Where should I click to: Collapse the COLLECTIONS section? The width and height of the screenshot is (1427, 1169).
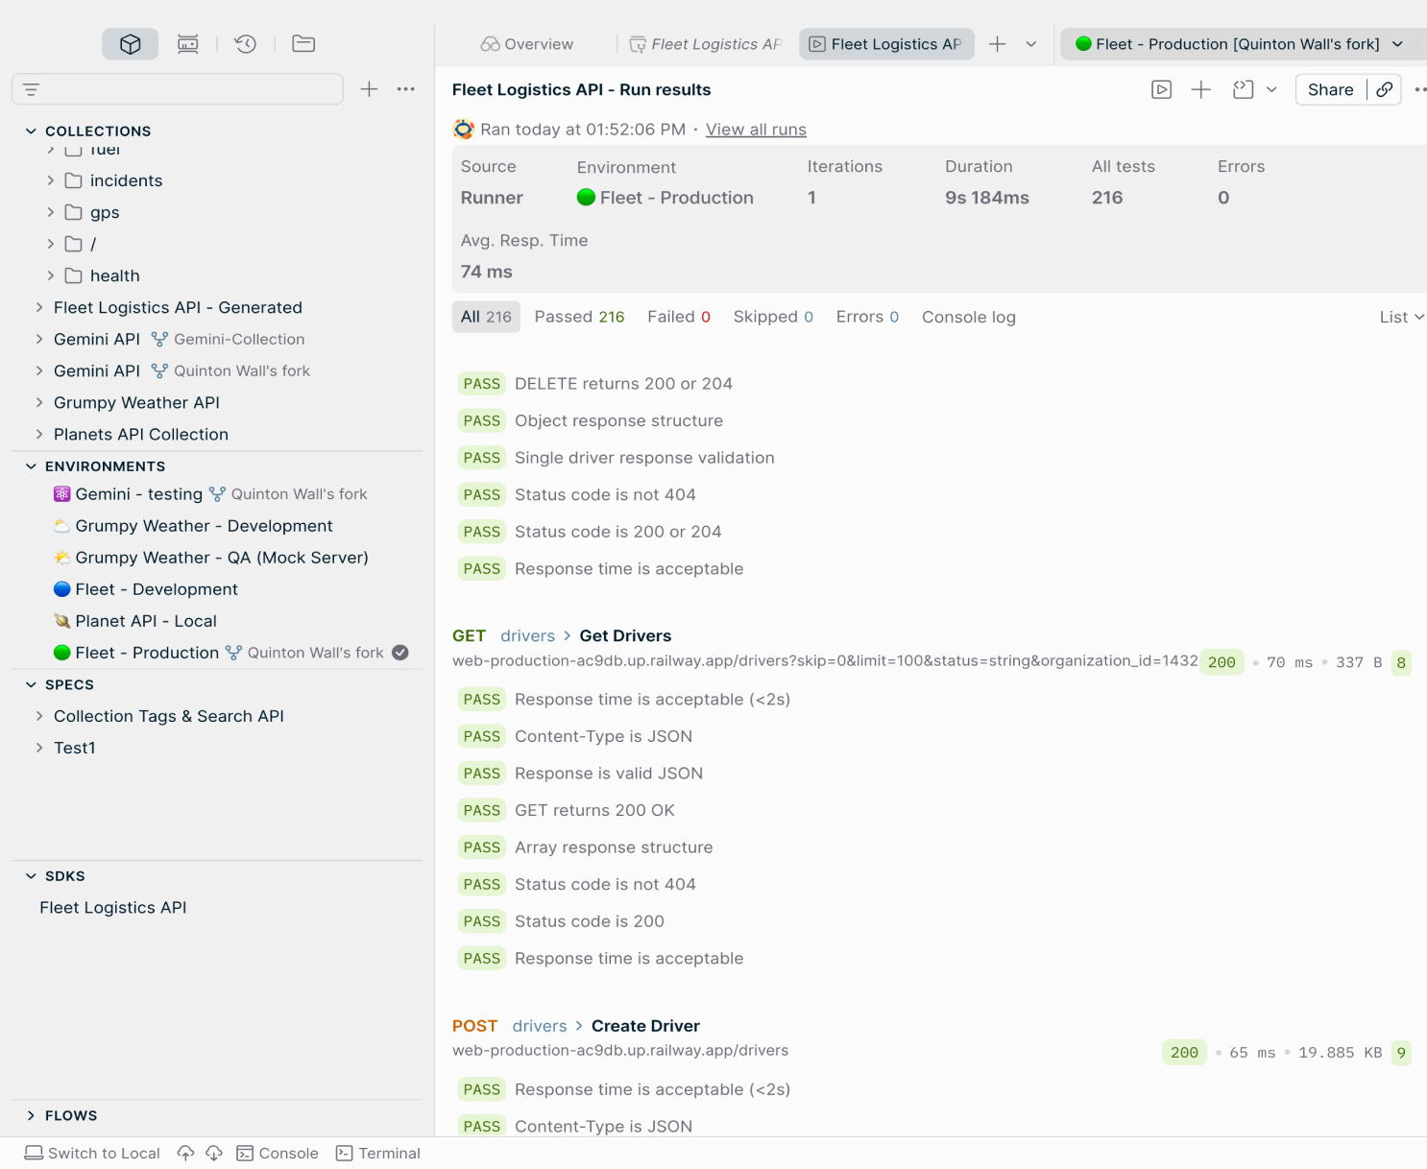(31, 131)
